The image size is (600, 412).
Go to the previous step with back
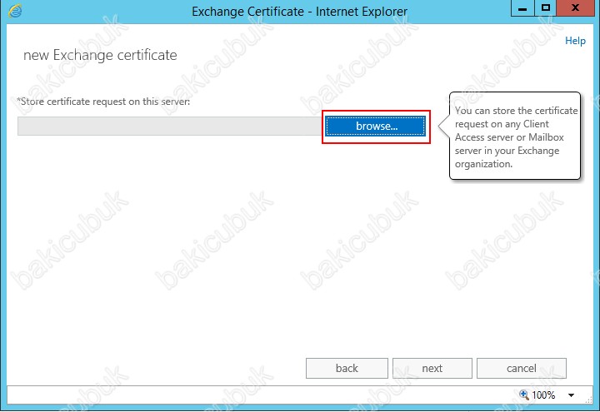(347, 369)
